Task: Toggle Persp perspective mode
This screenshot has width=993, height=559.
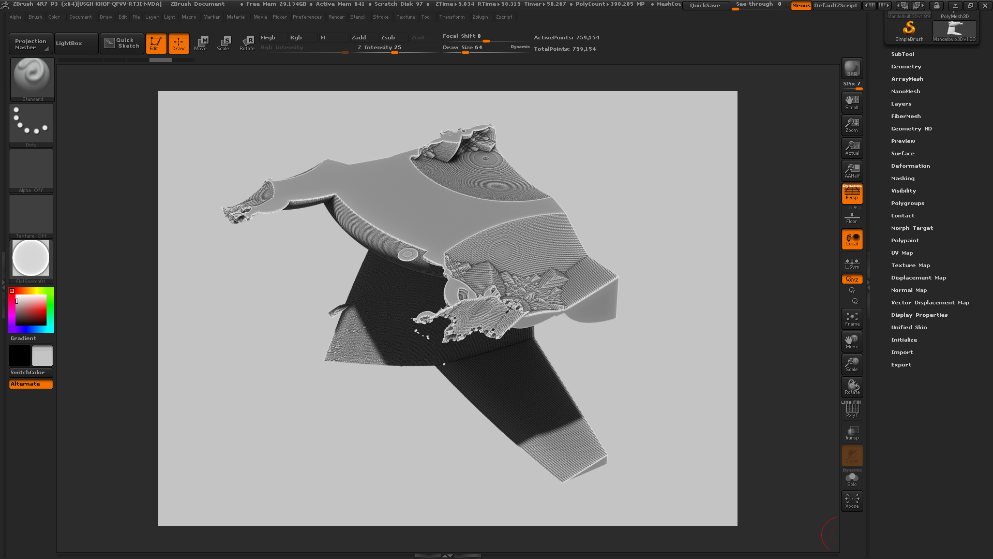Action: (x=852, y=194)
